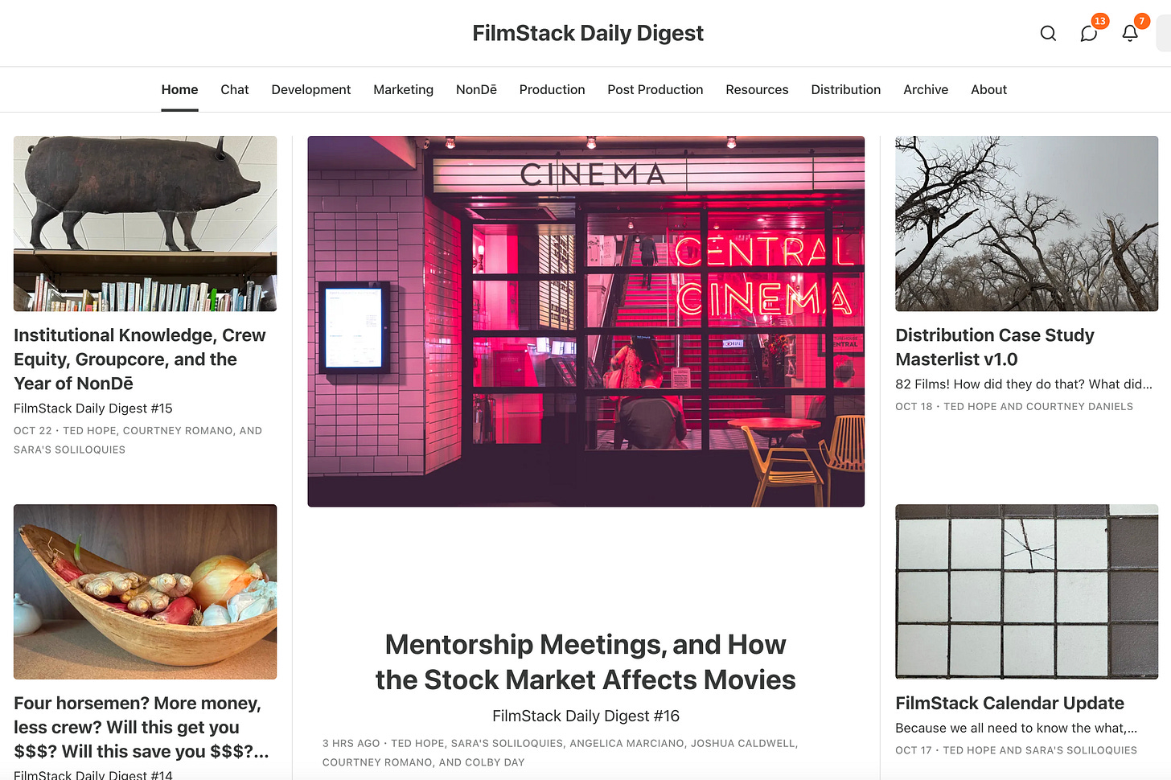
Task: Switch to the Chat tab
Action: point(235,89)
